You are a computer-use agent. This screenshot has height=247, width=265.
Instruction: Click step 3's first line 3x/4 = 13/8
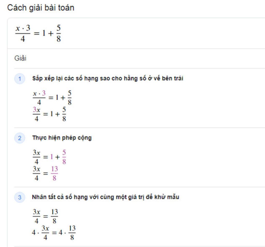(x=45, y=216)
